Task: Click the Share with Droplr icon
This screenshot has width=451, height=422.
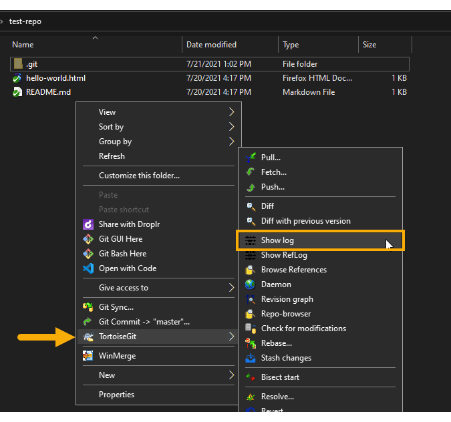Action: [x=88, y=224]
